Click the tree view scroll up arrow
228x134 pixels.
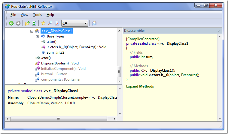click(119, 31)
